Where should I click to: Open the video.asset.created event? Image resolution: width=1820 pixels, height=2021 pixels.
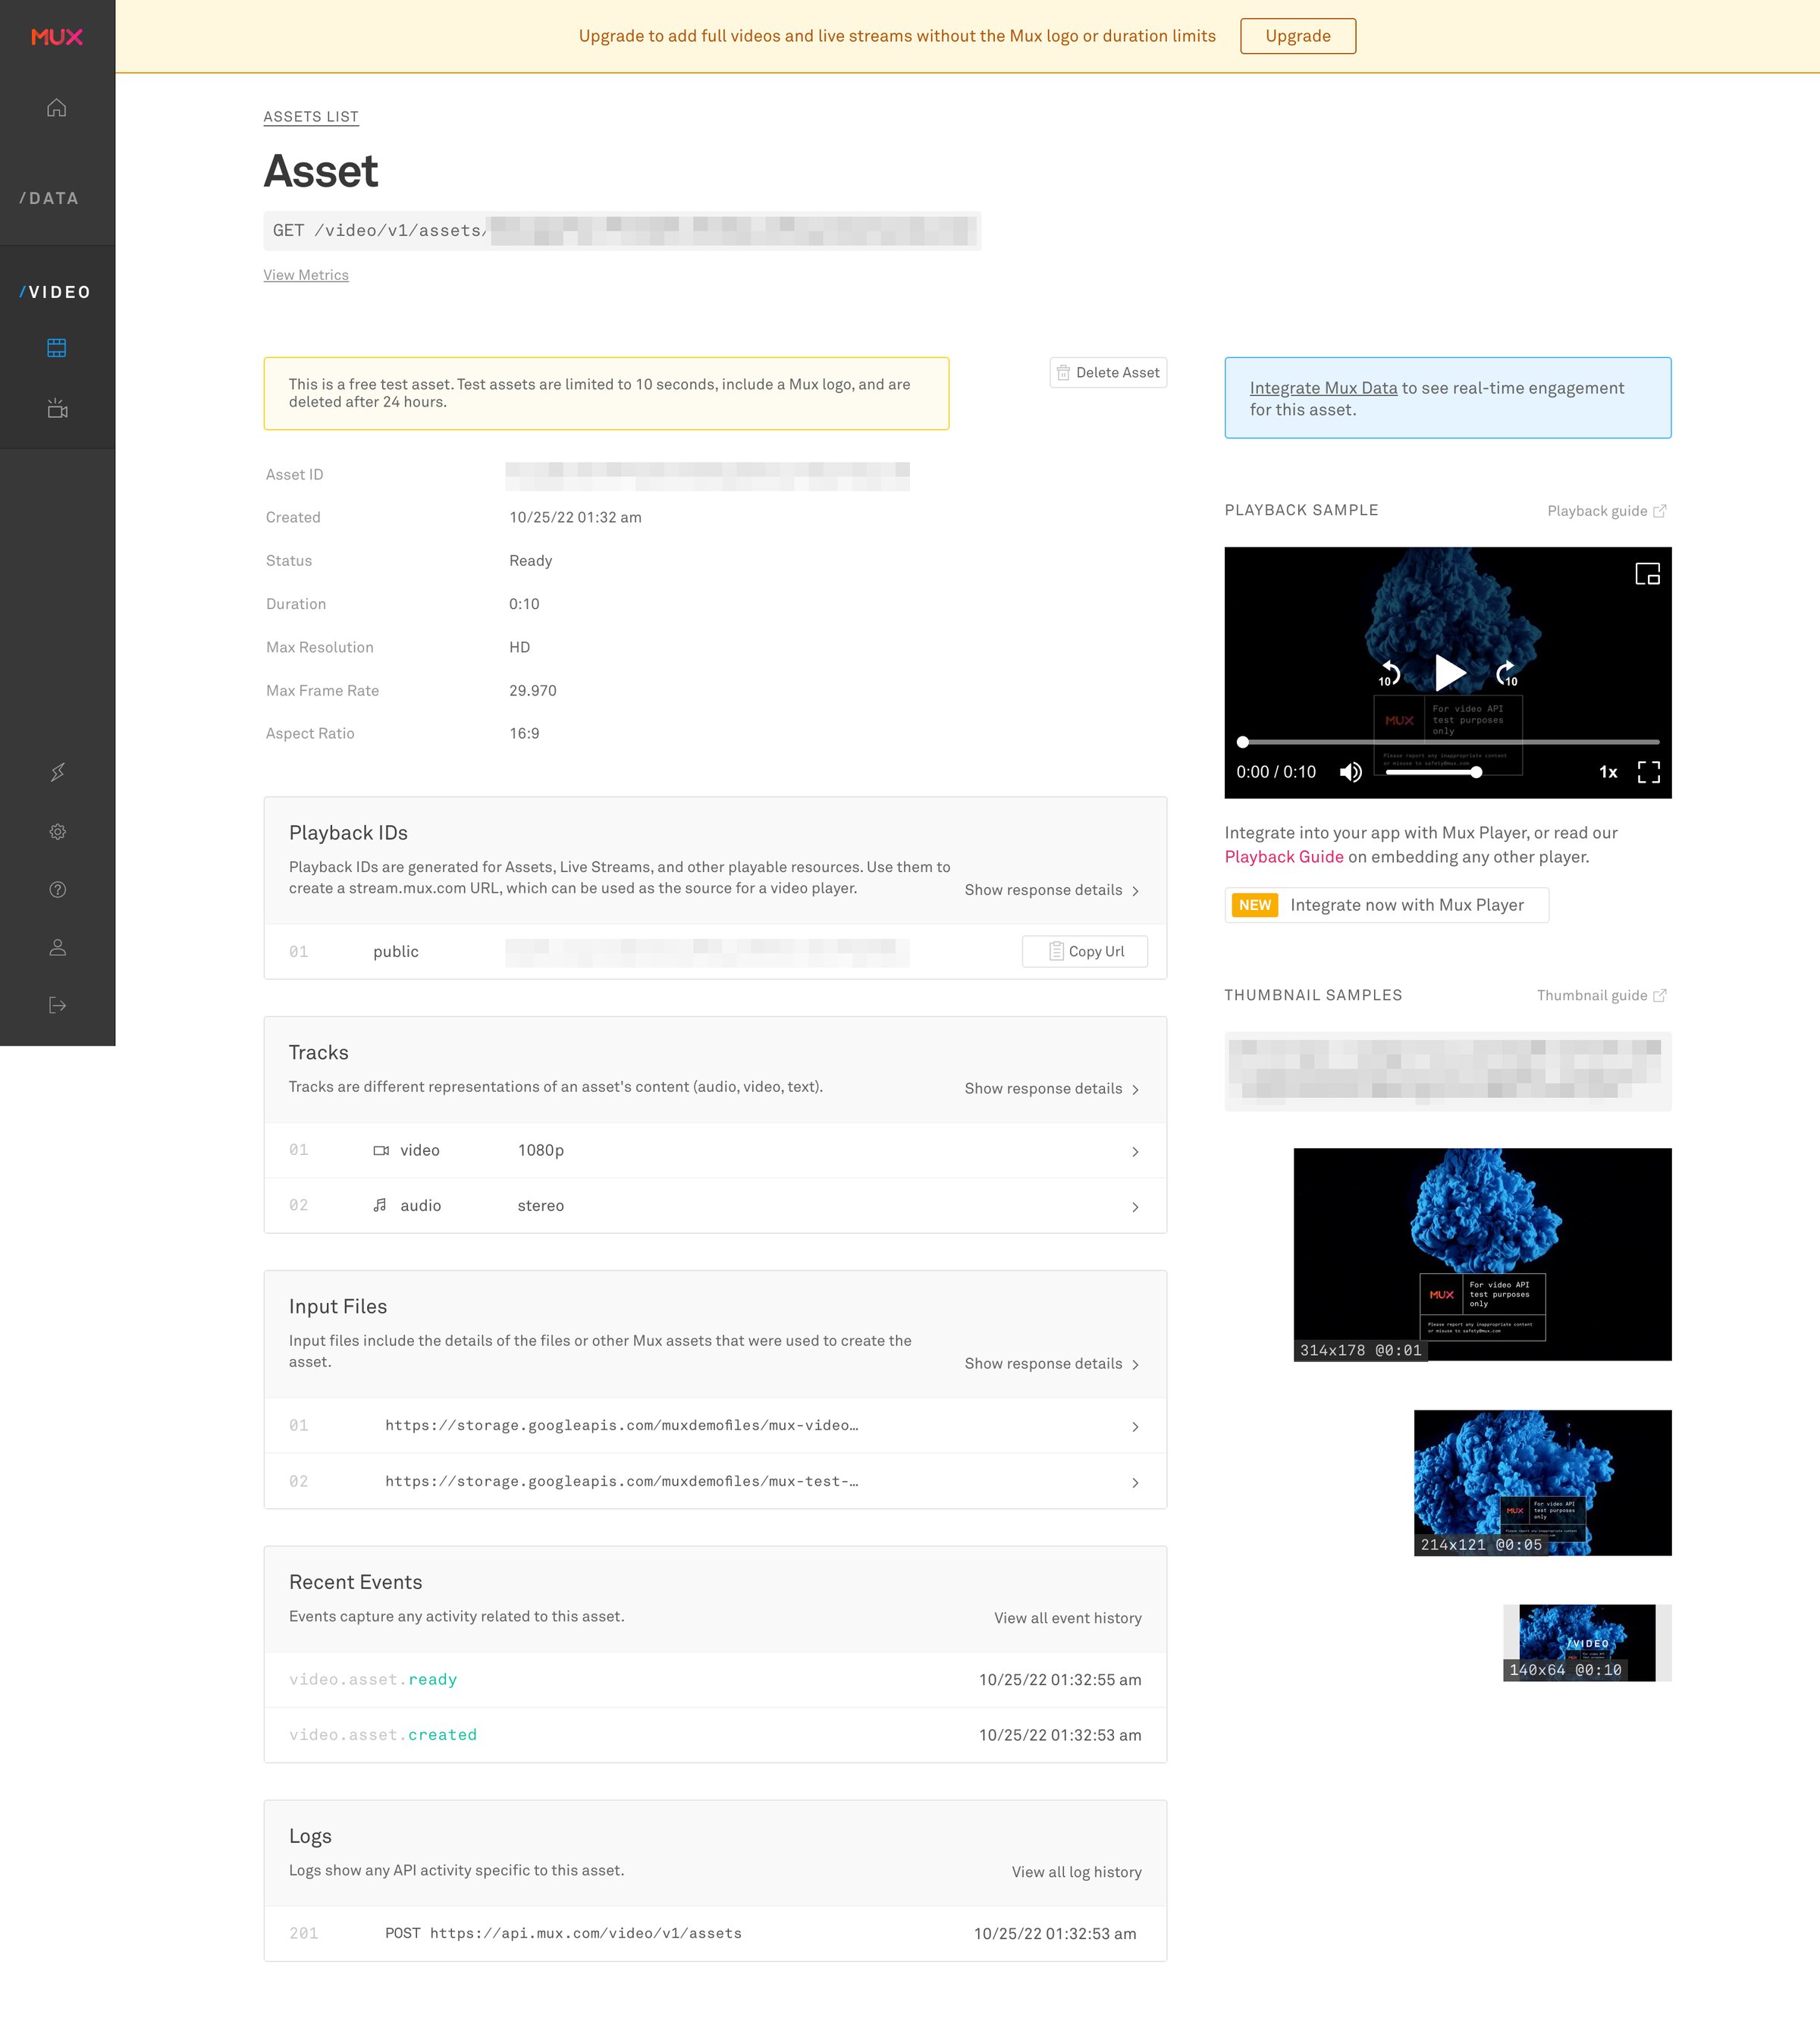[715, 1735]
